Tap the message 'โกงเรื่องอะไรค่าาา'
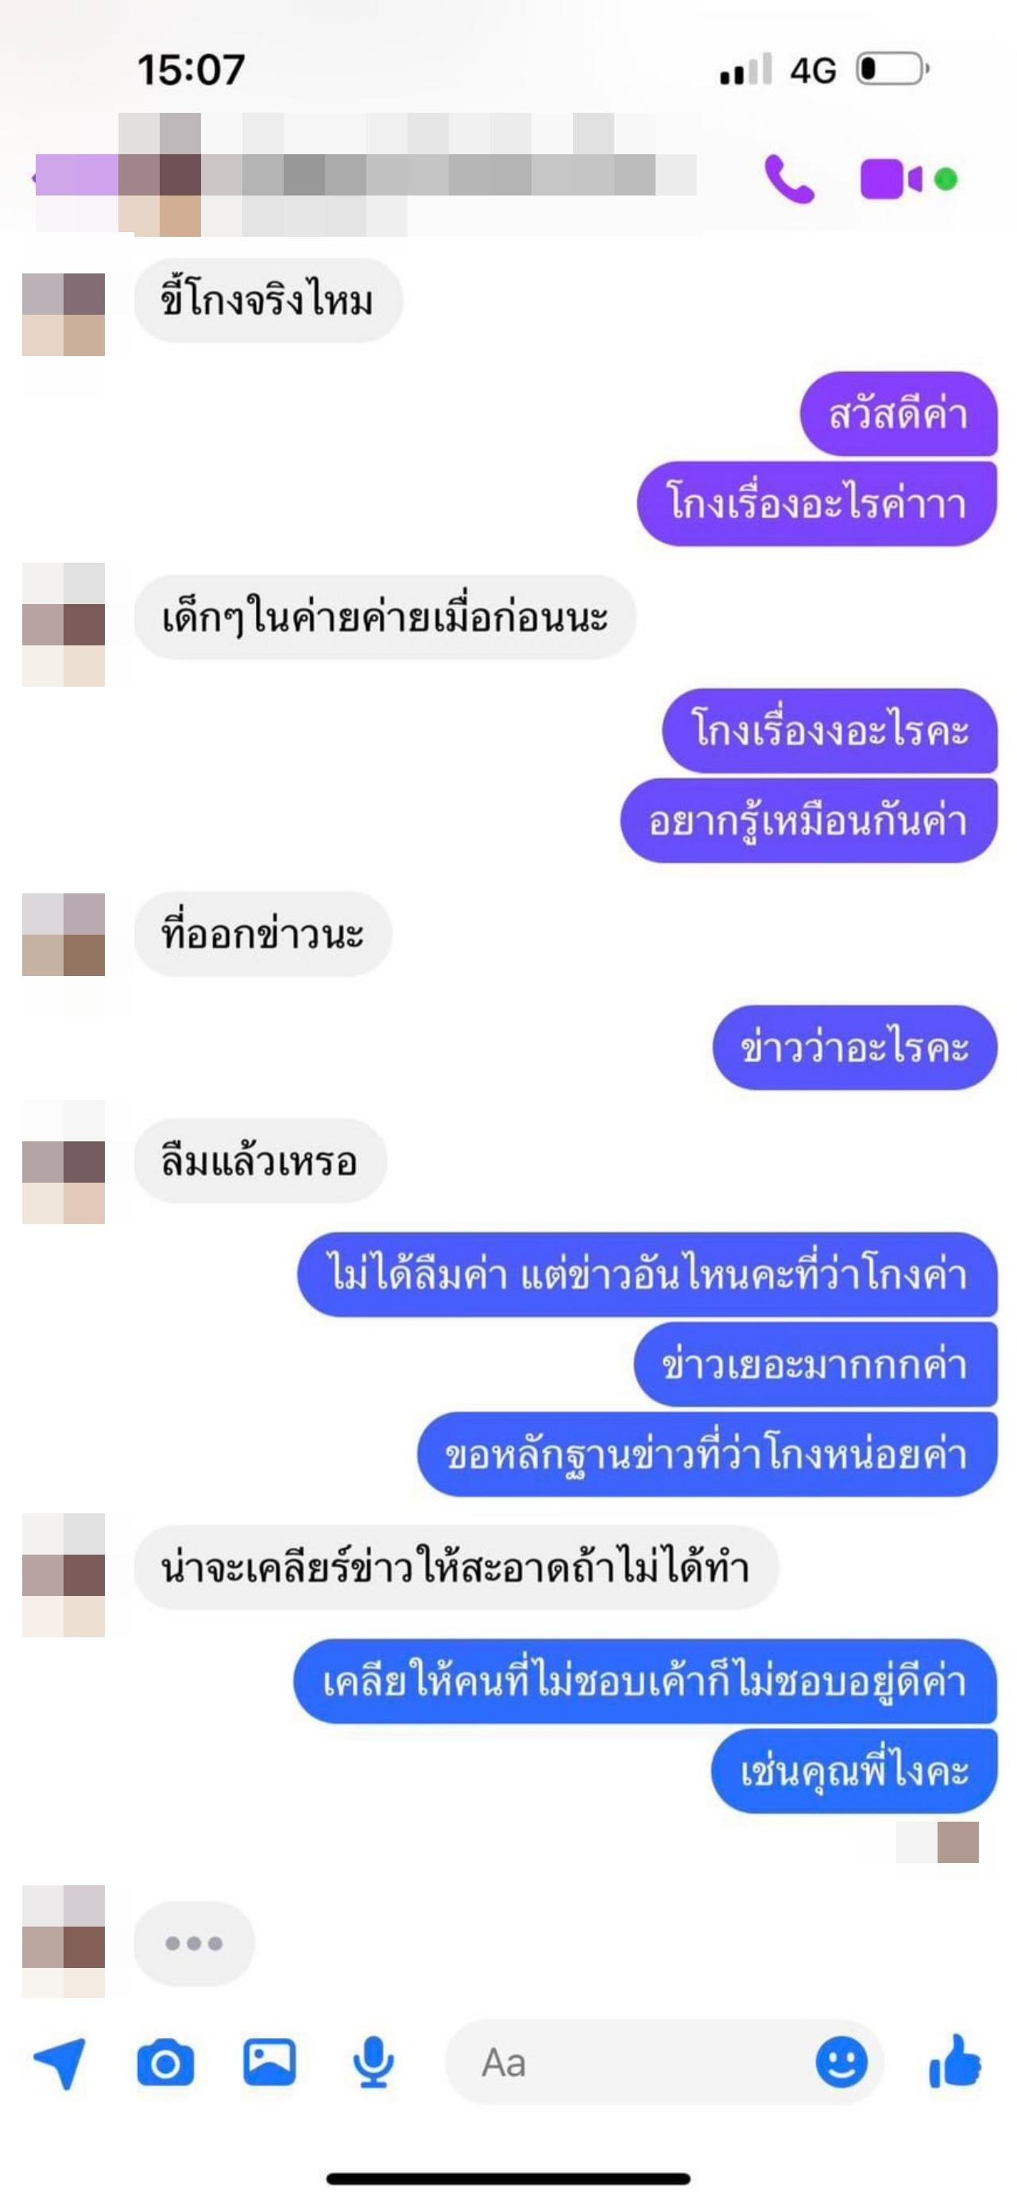This screenshot has width=1017, height=2204. click(817, 503)
